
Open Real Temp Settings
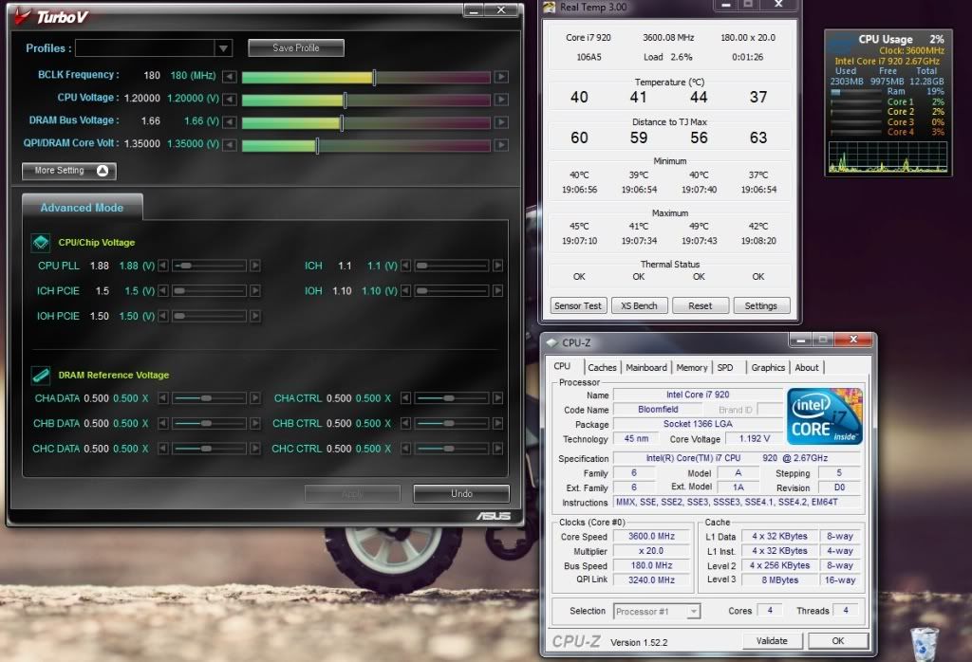pos(761,305)
